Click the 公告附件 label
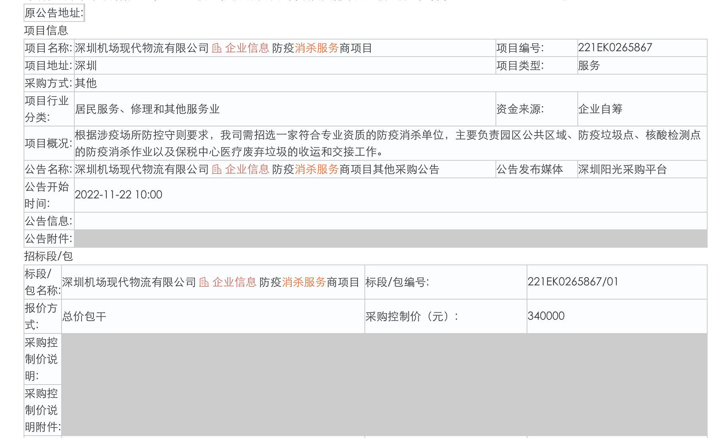The image size is (720, 438). (x=48, y=239)
